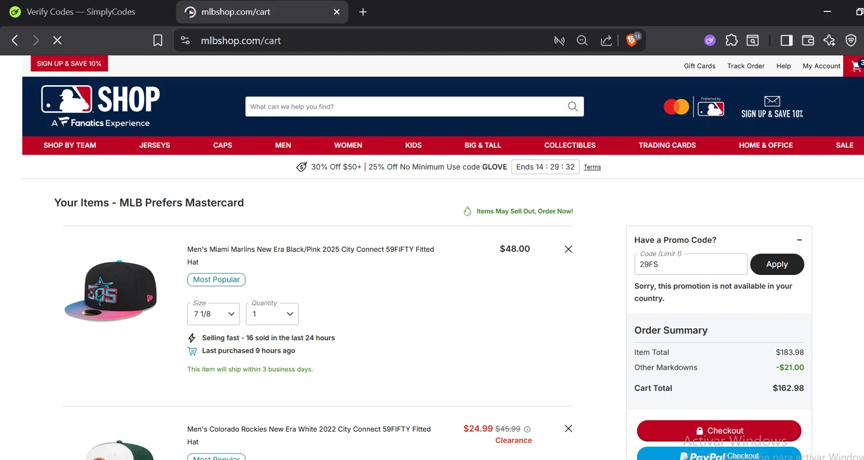864x460 pixels.
Task: Open the Miami Marlins hat product title
Action: click(x=310, y=256)
